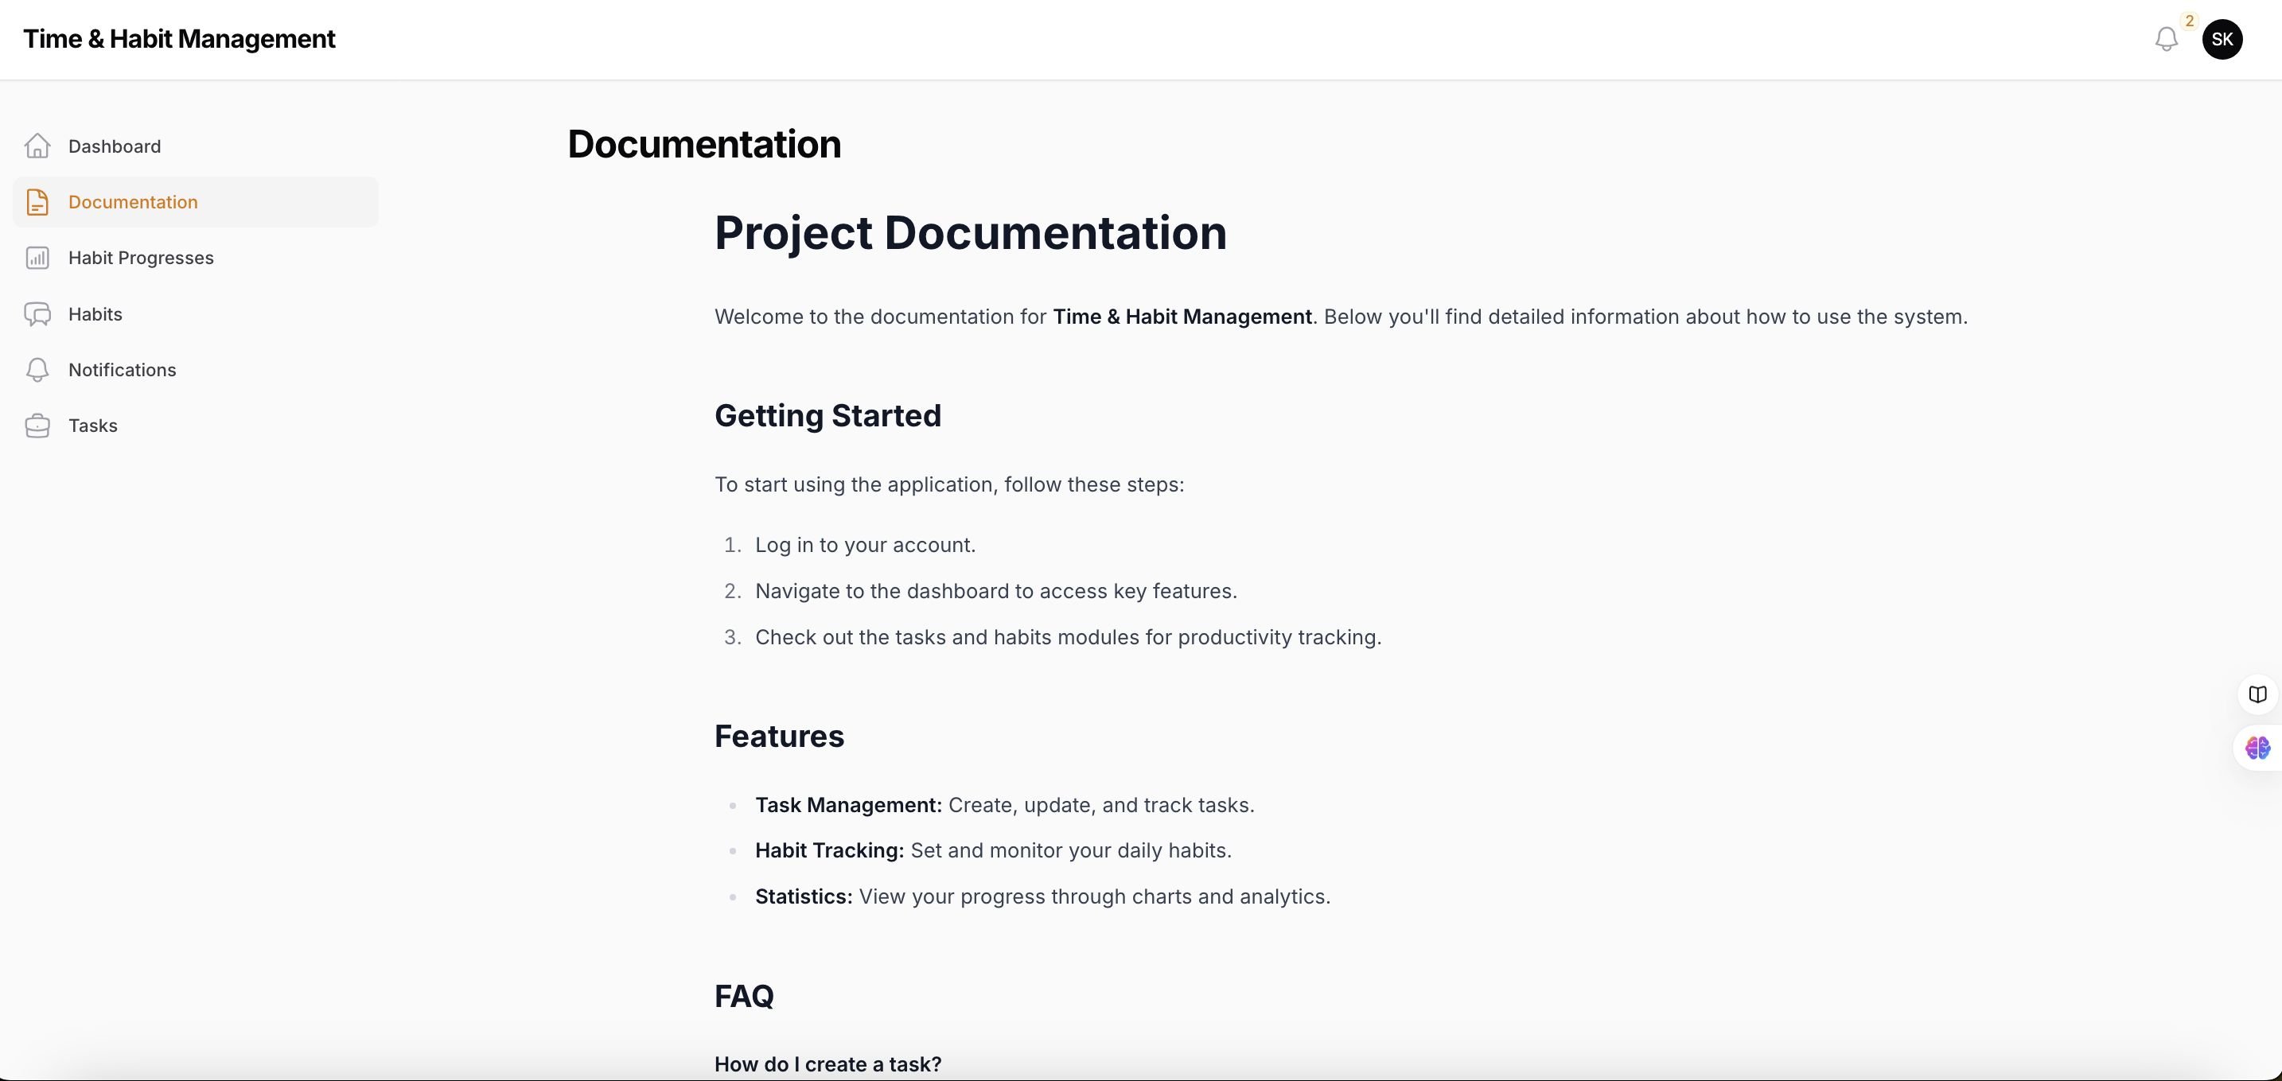Open notifications bell in top header
2282x1081 pixels.
coord(2166,39)
